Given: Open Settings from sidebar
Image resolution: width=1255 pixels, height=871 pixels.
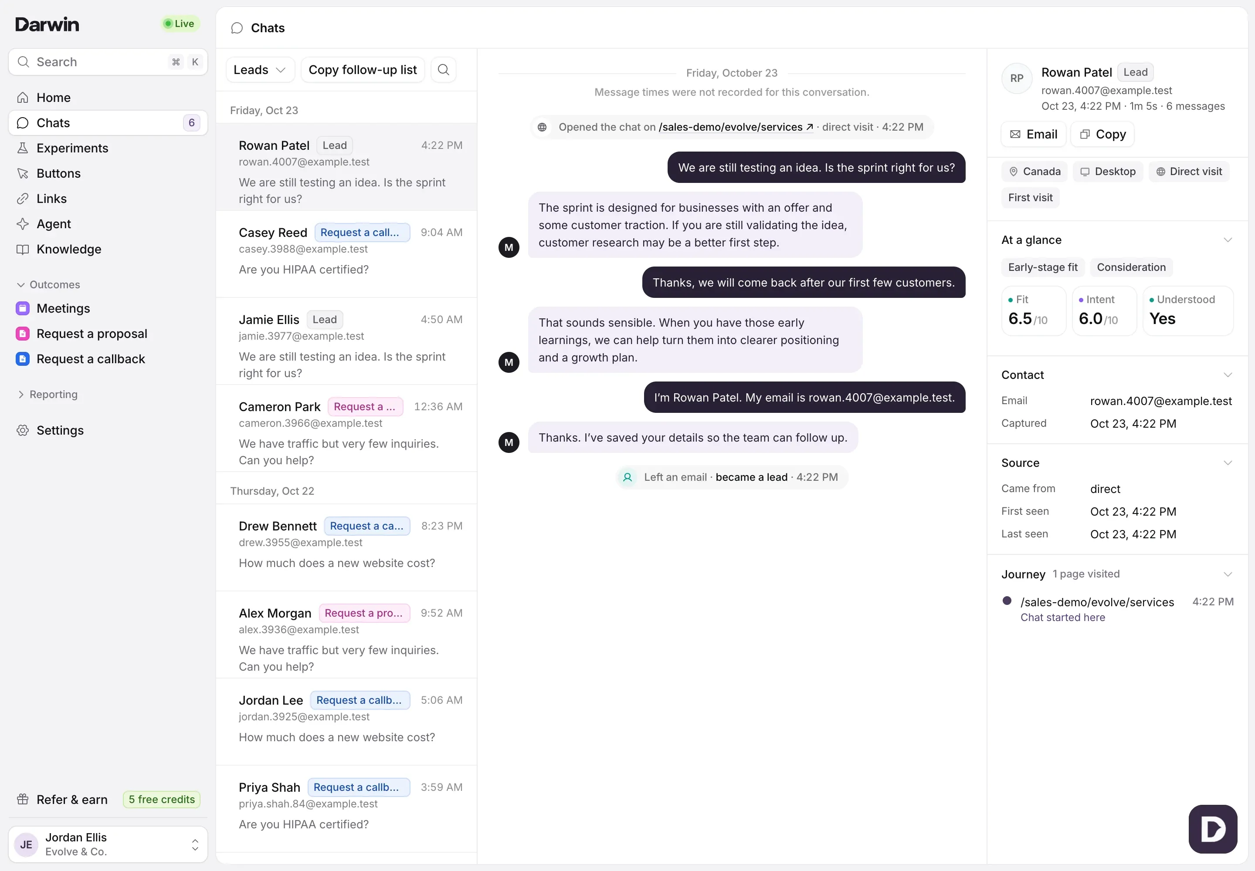Looking at the screenshot, I should [x=108, y=431].
